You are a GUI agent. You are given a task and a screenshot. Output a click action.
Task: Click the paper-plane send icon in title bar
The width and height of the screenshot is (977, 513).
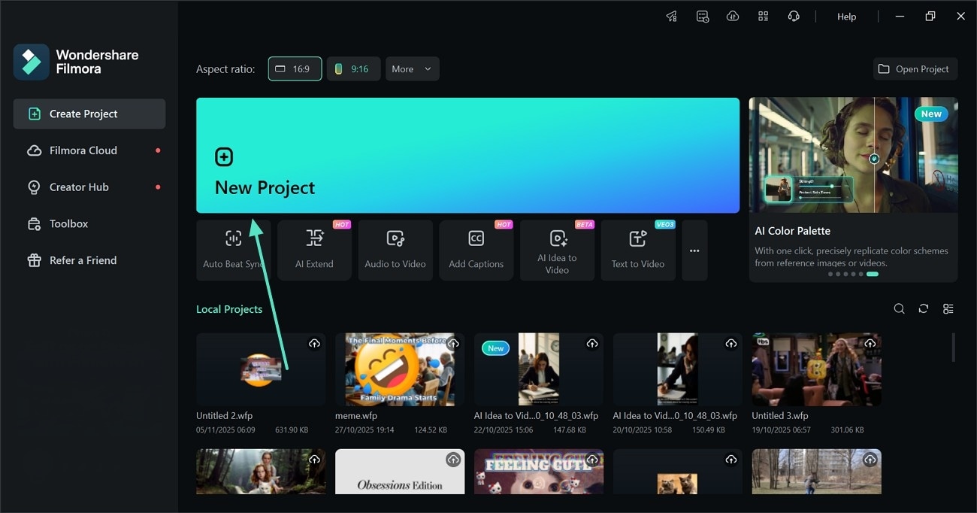(x=672, y=17)
